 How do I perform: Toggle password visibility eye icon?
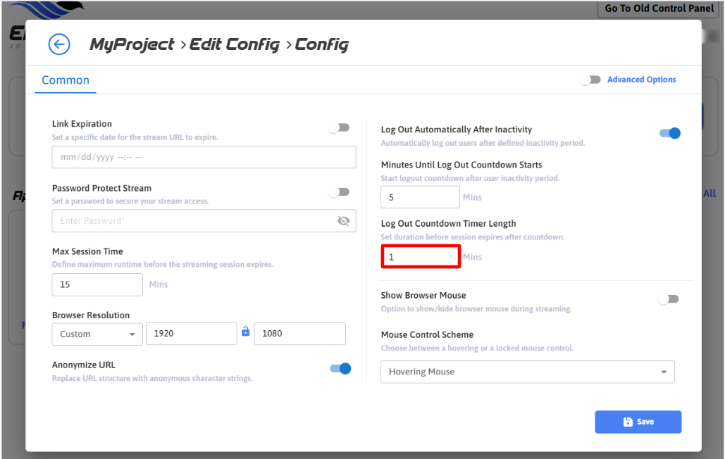point(343,221)
